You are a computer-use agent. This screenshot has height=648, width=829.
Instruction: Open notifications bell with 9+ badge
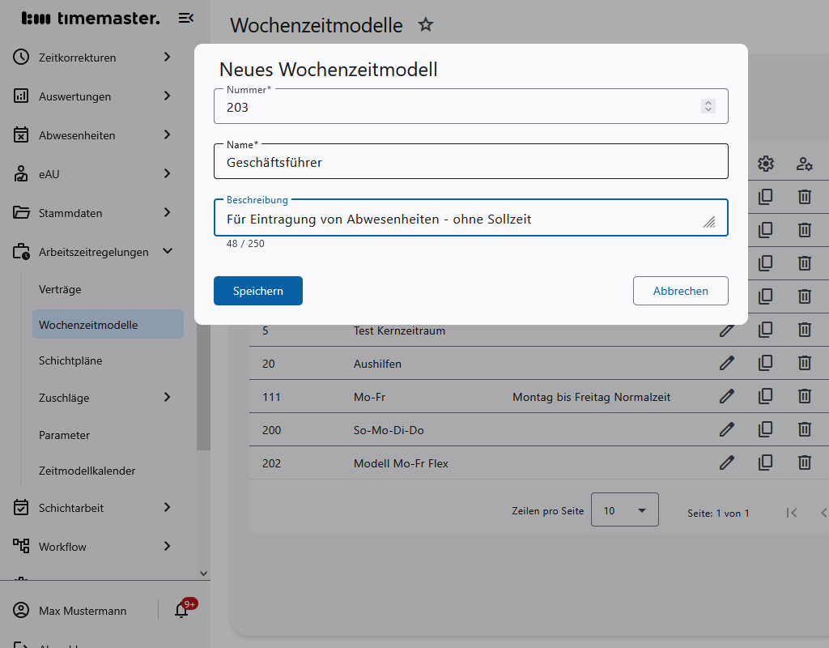pyautogui.click(x=182, y=611)
